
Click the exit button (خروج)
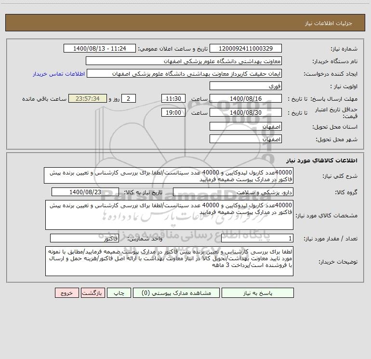(x=66, y=293)
